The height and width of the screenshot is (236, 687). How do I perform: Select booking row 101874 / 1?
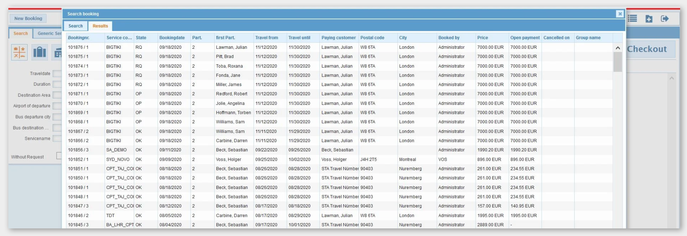pos(339,66)
